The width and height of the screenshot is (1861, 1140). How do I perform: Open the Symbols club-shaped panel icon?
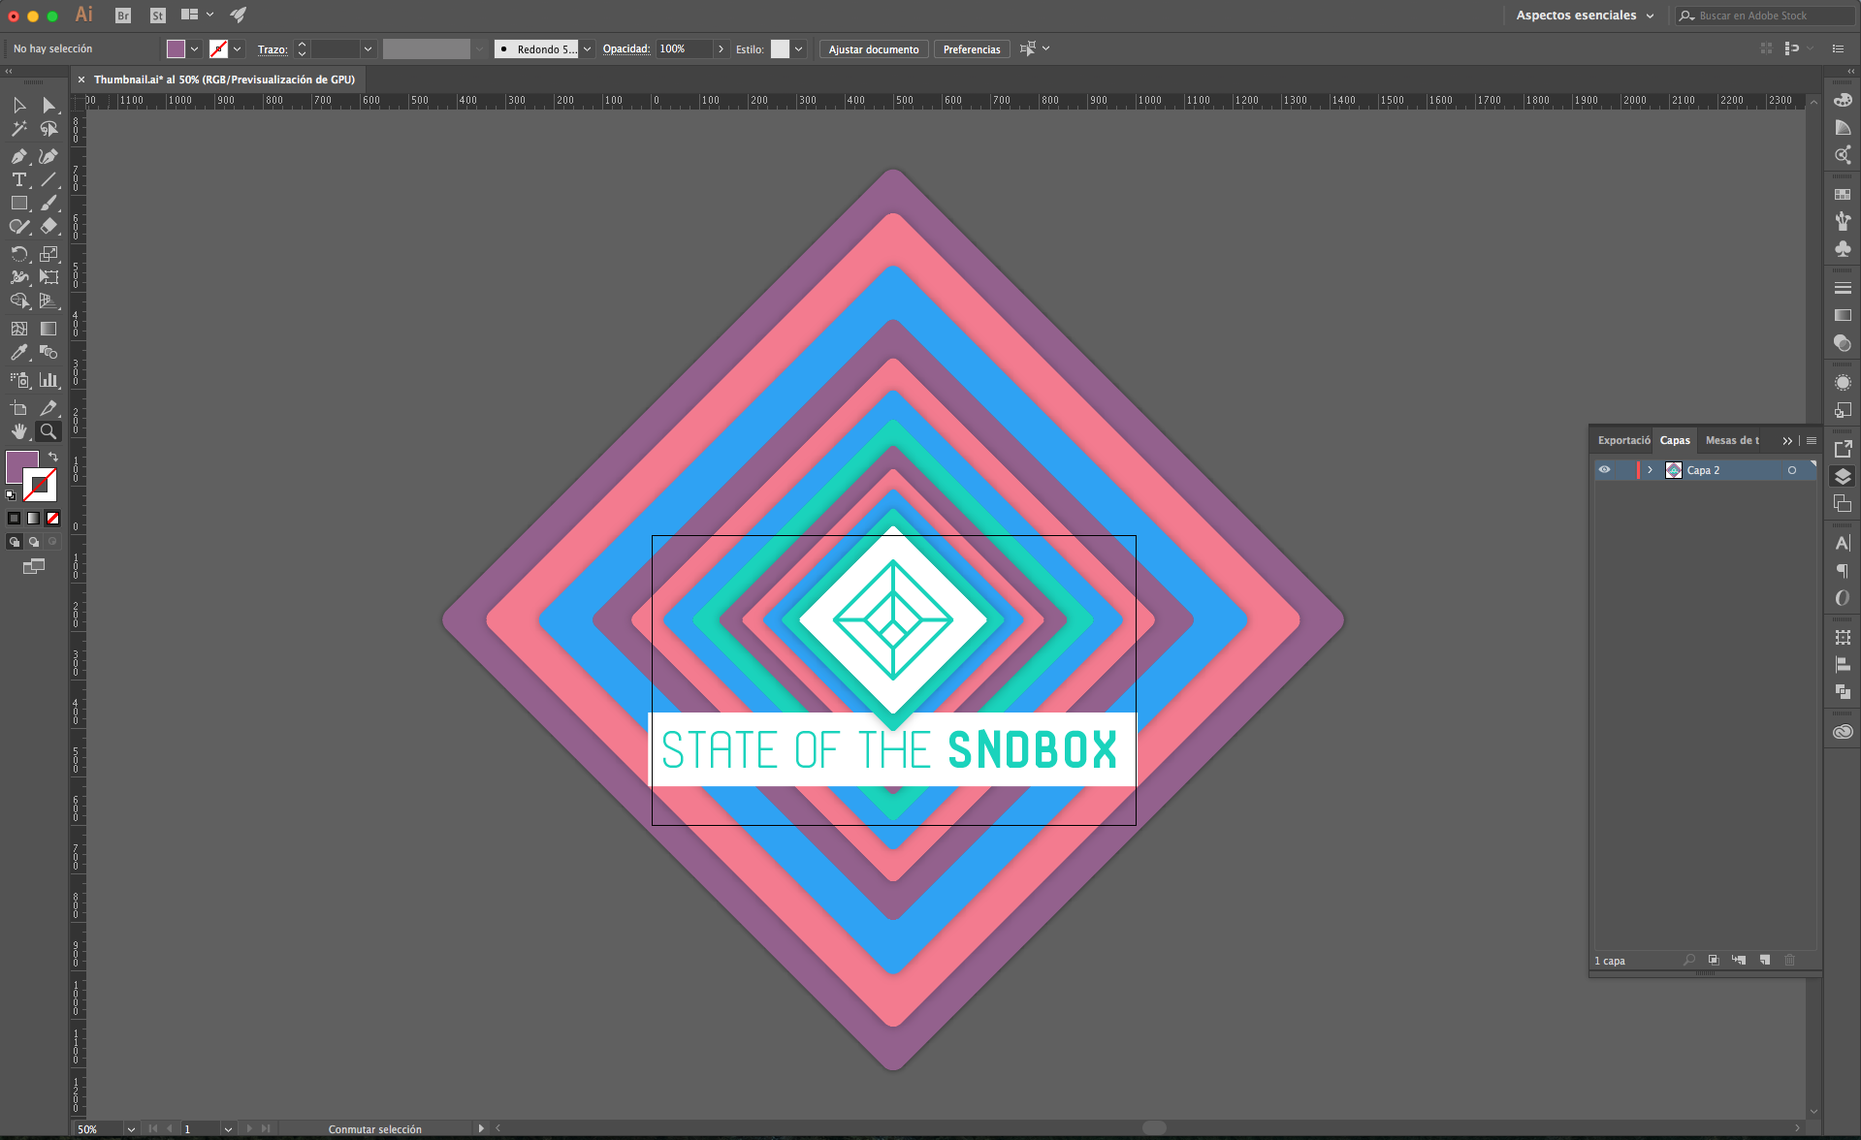(x=1843, y=249)
